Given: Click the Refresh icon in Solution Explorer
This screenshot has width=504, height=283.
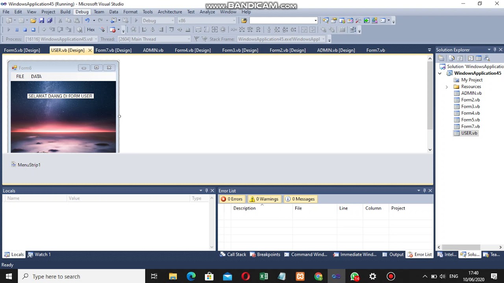Looking at the screenshot, I should [460, 58].
